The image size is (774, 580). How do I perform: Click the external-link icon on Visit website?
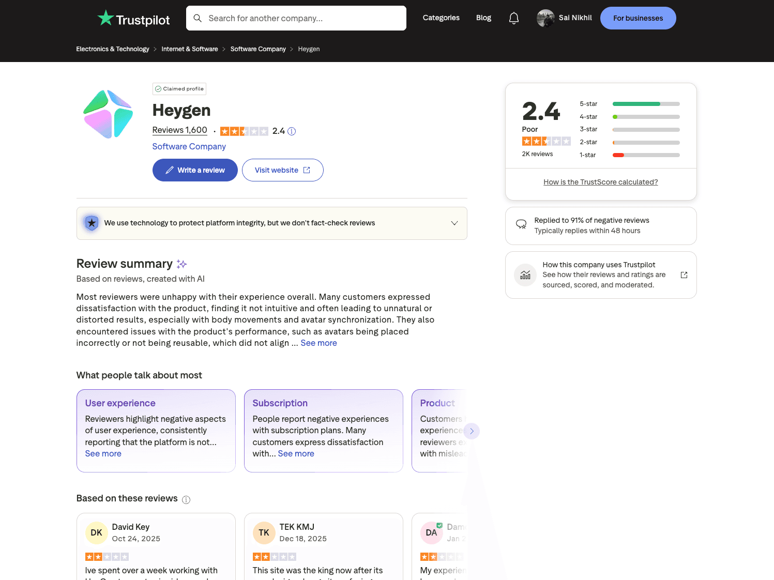click(x=307, y=170)
